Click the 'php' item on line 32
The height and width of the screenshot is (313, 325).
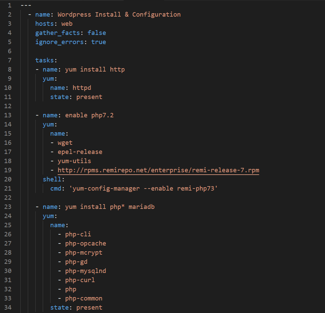point(71,289)
